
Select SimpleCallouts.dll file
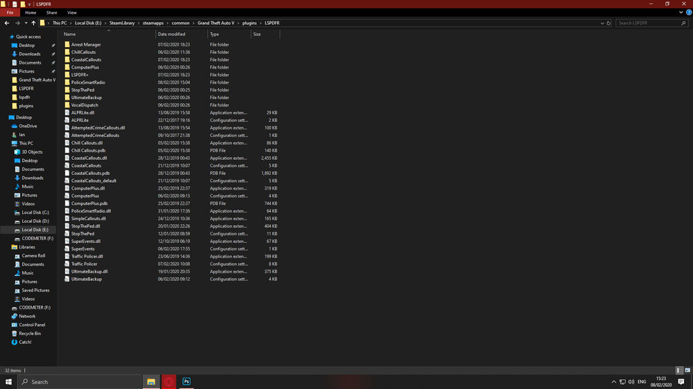pos(89,219)
